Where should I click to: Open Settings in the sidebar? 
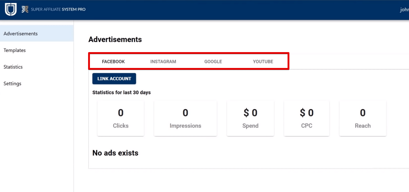click(x=37, y=84)
